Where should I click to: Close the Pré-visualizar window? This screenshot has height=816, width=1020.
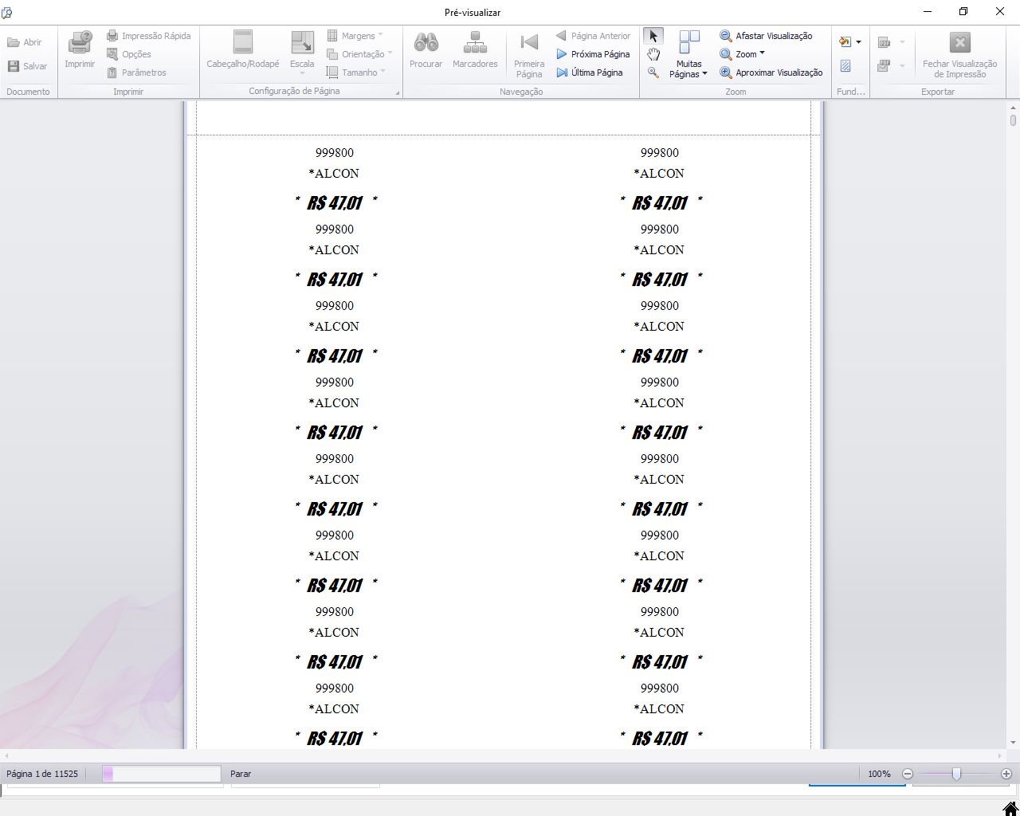tap(1000, 12)
